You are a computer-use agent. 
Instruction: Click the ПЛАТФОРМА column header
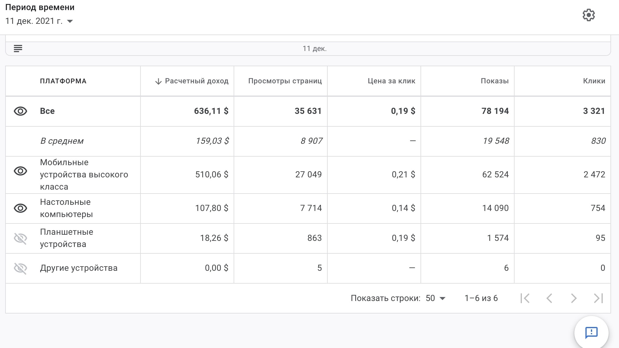[63, 81]
